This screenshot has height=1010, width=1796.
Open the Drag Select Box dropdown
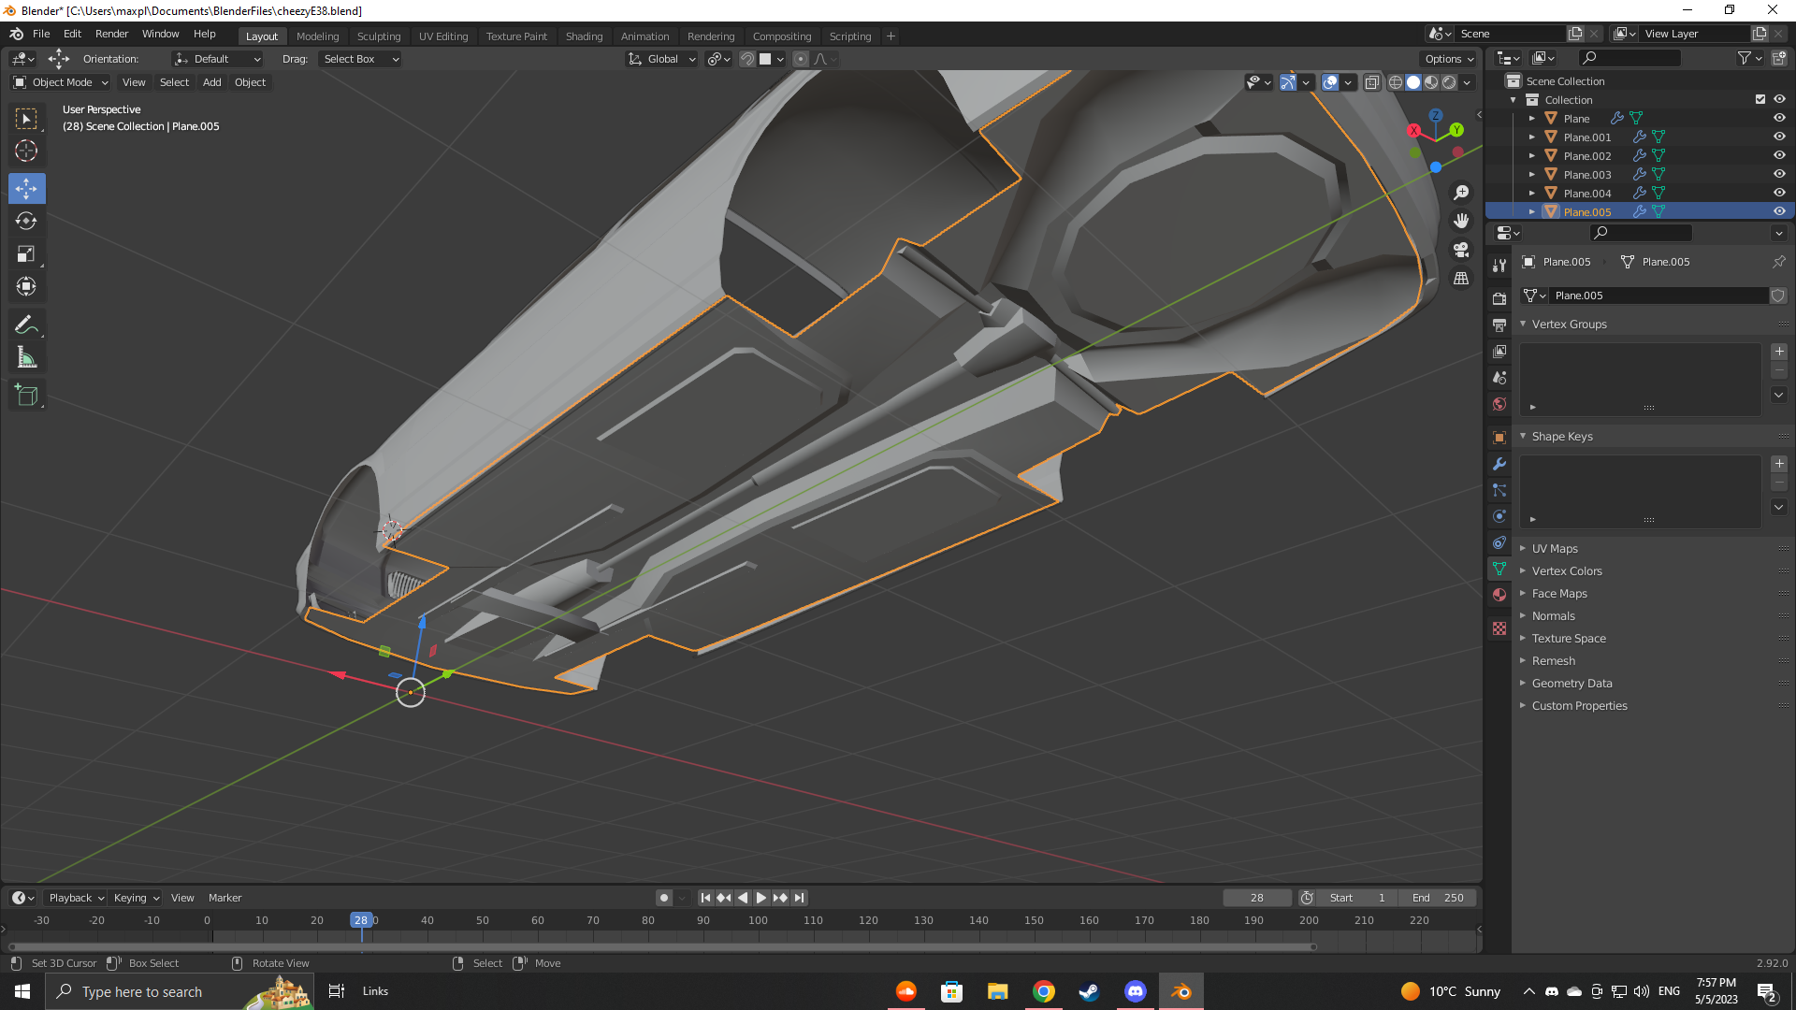point(361,59)
